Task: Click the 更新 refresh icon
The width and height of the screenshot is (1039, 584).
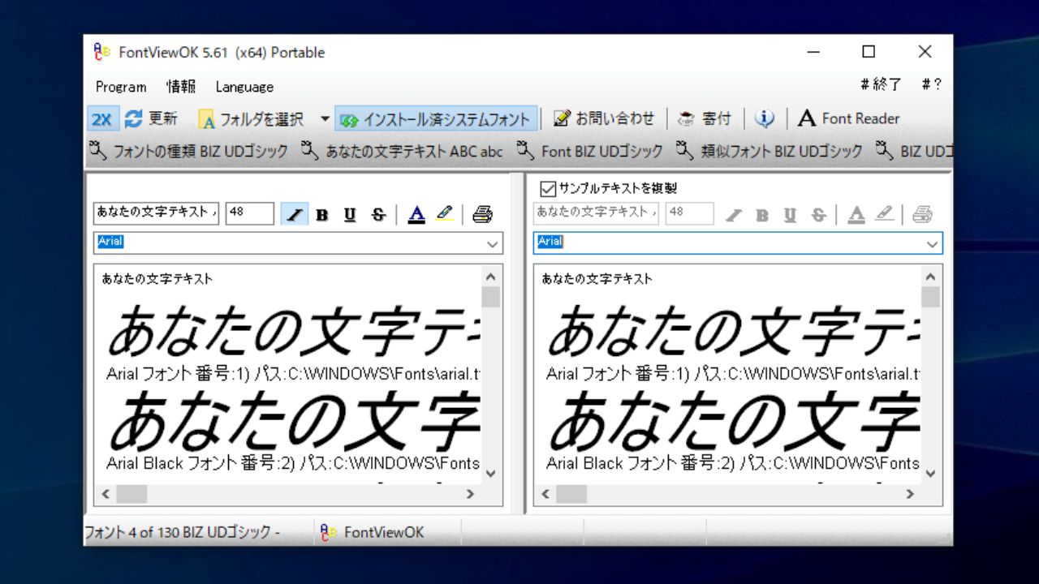Action: (134, 118)
